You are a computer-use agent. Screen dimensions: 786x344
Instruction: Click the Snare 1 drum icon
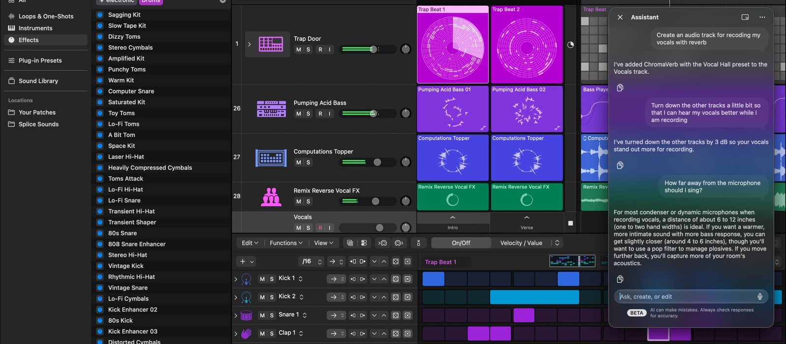(247, 315)
